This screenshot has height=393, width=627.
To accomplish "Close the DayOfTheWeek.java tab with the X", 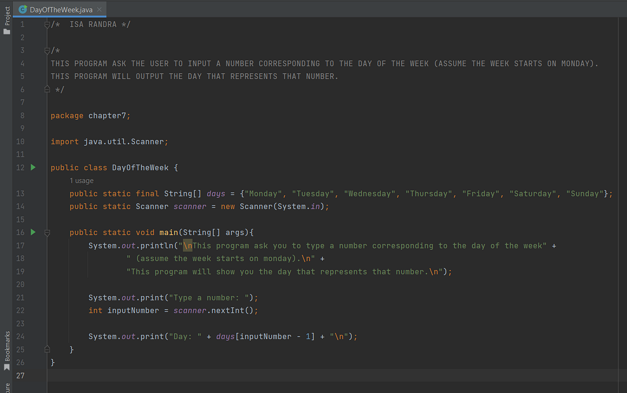I will 98,9.
